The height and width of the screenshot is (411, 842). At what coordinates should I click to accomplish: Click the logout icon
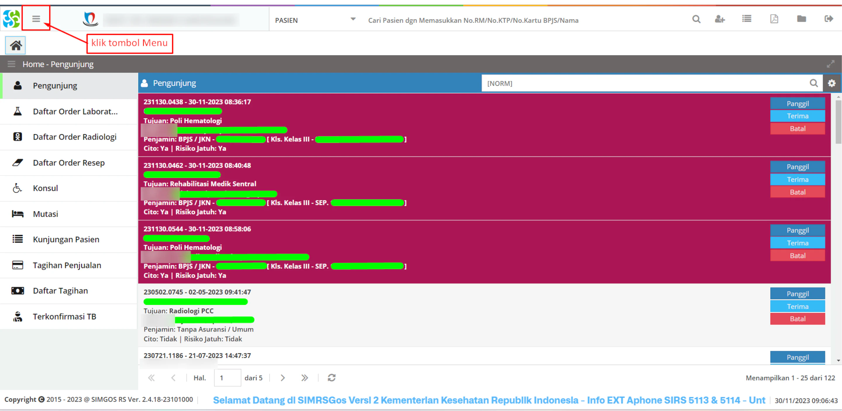(x=829, y=19)
